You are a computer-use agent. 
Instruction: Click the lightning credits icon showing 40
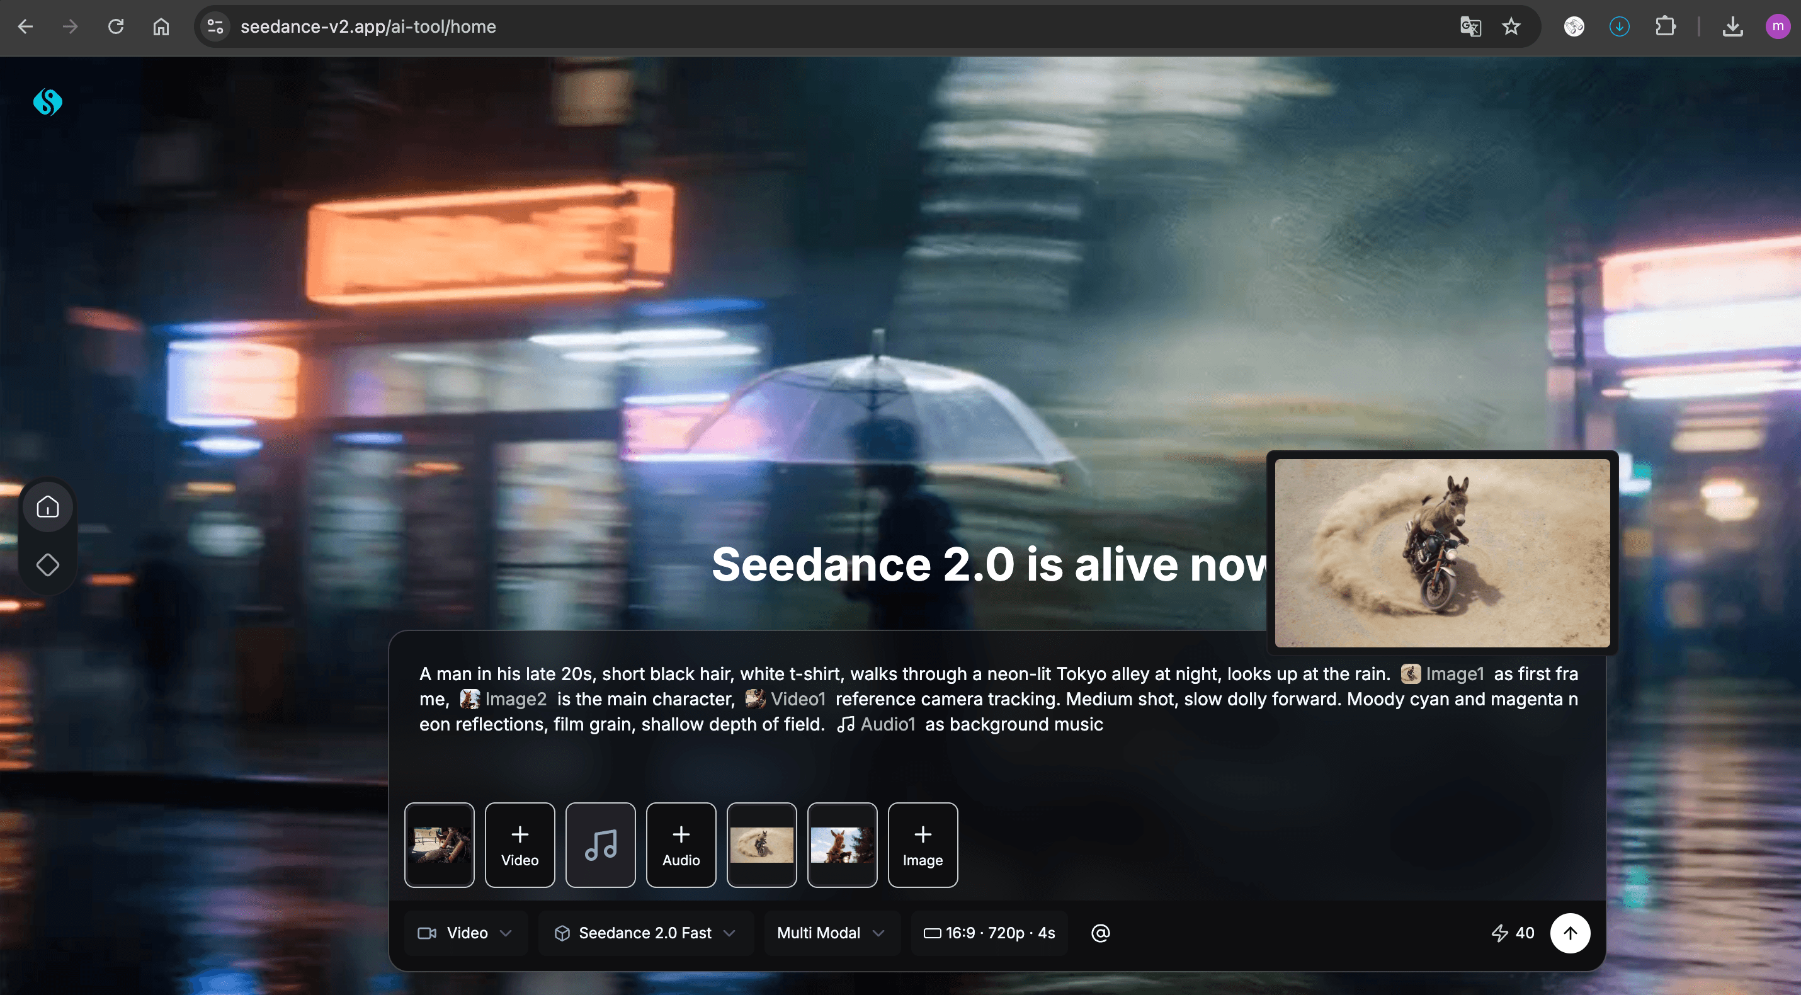(1512, 933)
